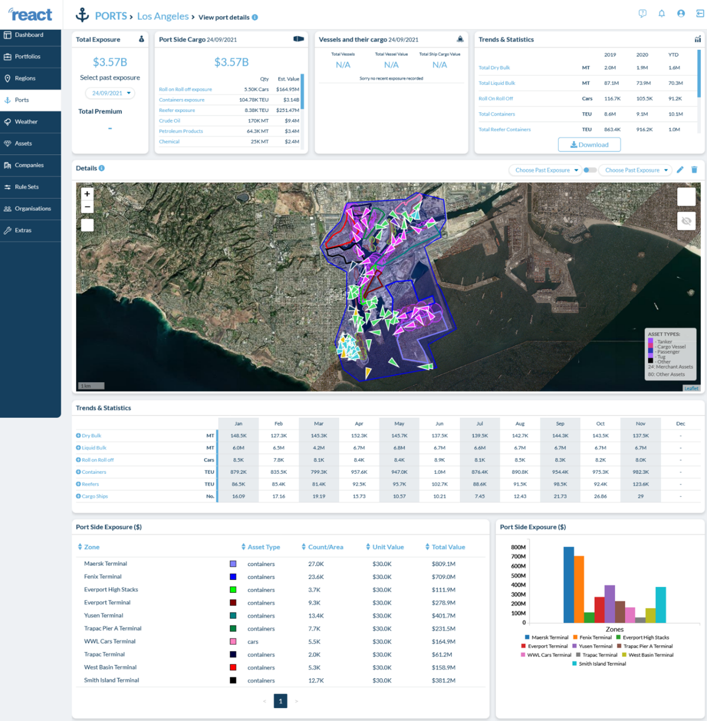Screen dimensions: 707x721
Task: Open the 24/09/2021 past exposure dropdown
Action: (110, 93)
